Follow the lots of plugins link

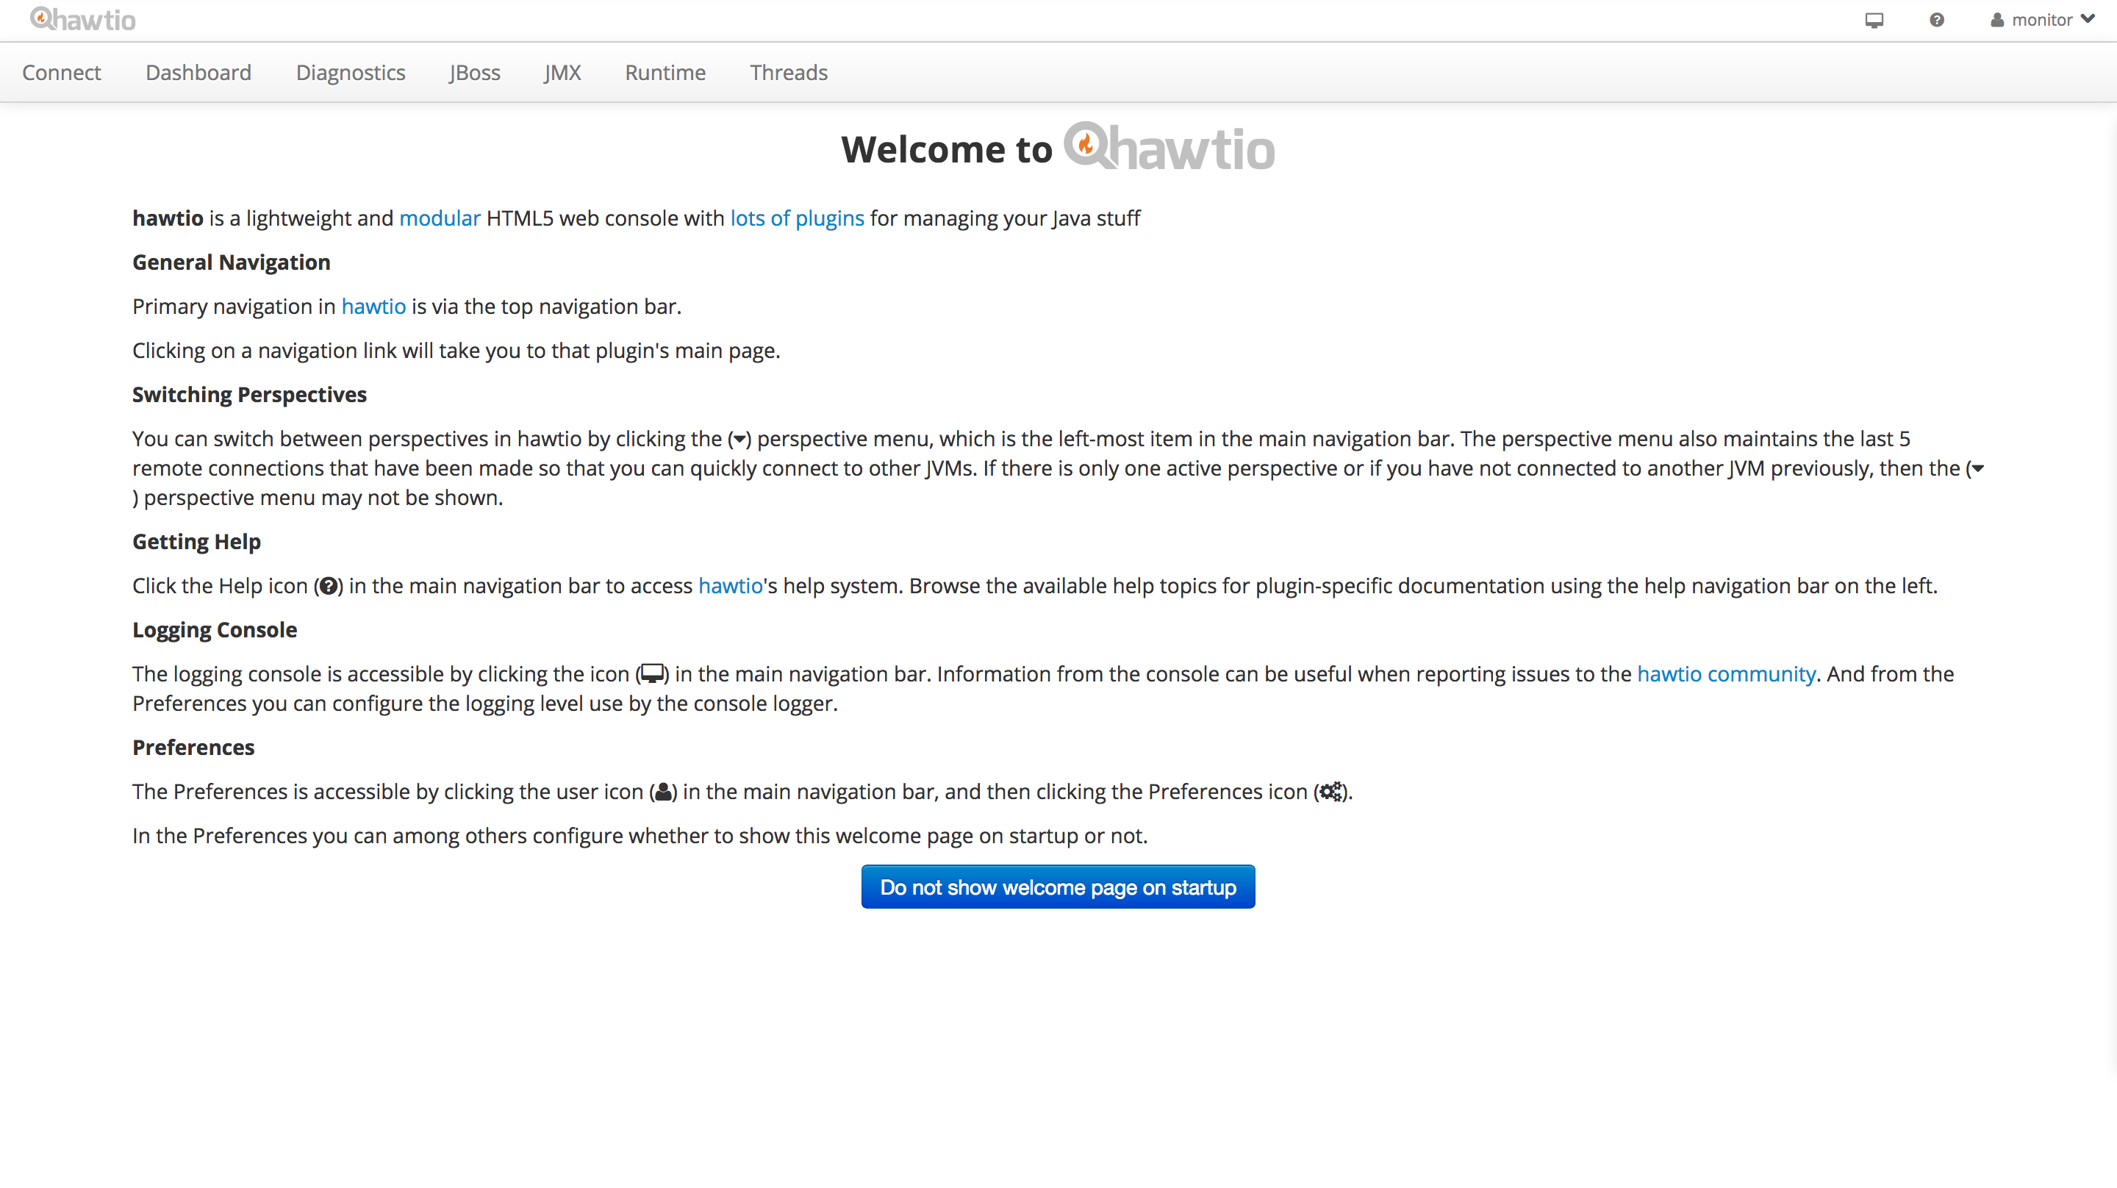[796, 218]
